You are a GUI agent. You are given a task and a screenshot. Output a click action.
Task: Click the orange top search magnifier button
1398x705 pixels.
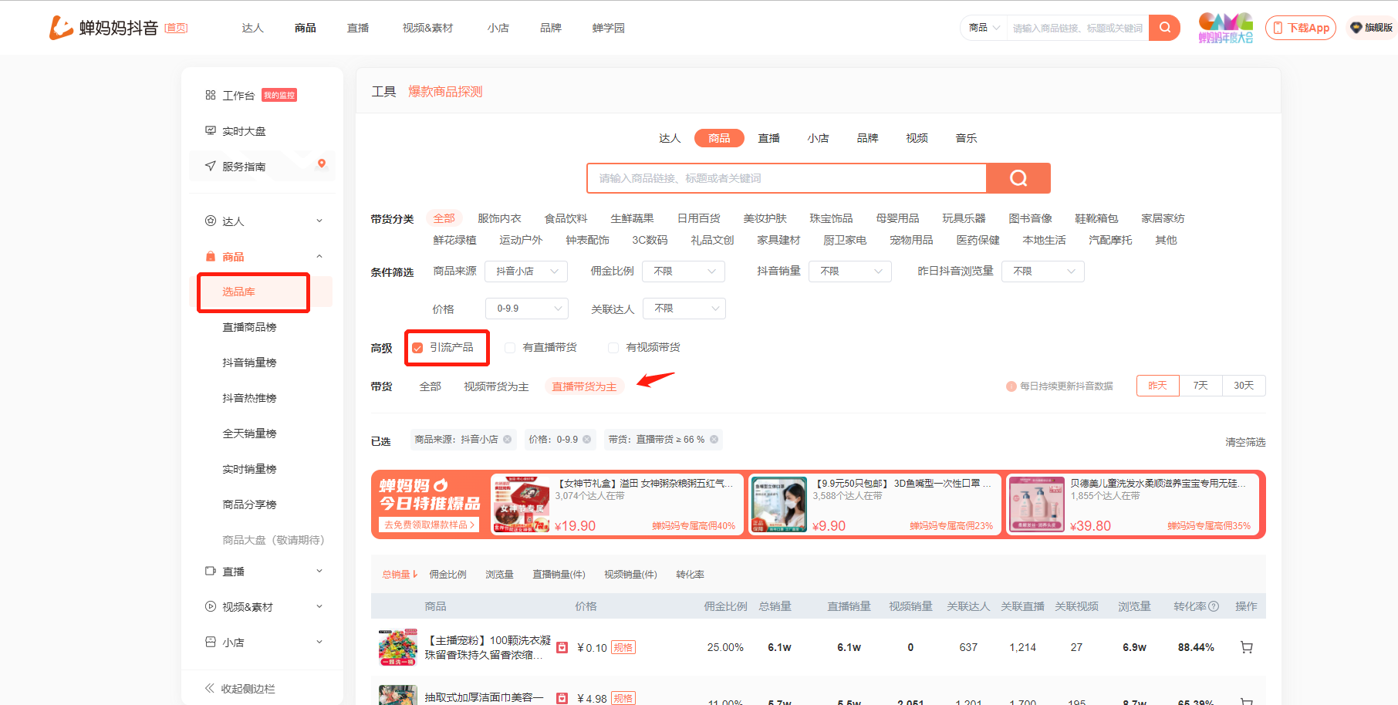(x=1164, y=28)
